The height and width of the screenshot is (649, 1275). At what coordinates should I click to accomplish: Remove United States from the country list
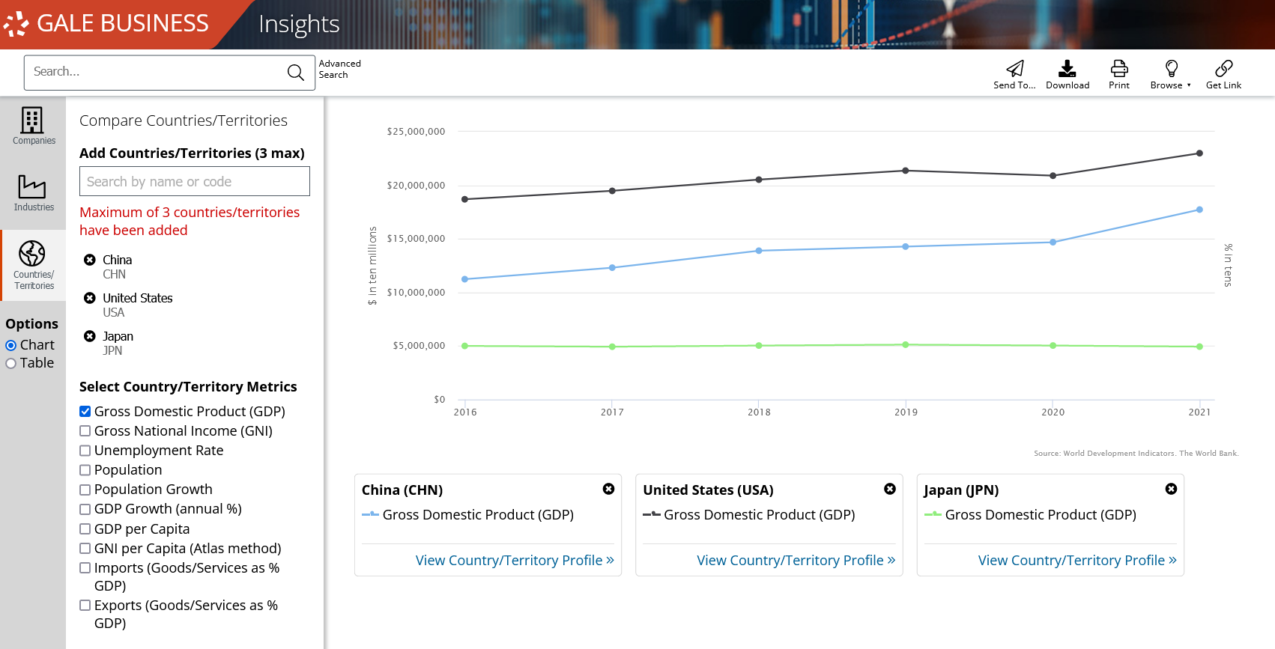pos(90,298)
